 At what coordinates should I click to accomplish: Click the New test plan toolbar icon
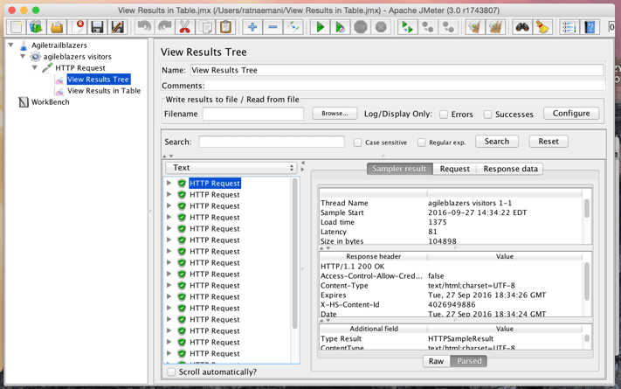coord(17,27)
